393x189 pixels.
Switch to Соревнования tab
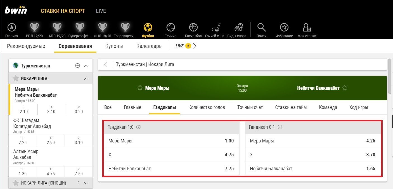pos(75,46)
